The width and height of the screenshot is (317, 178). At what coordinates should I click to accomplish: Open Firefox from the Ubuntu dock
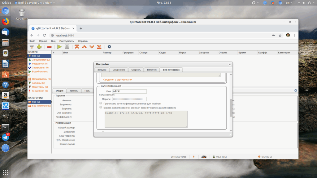(6, 22)
